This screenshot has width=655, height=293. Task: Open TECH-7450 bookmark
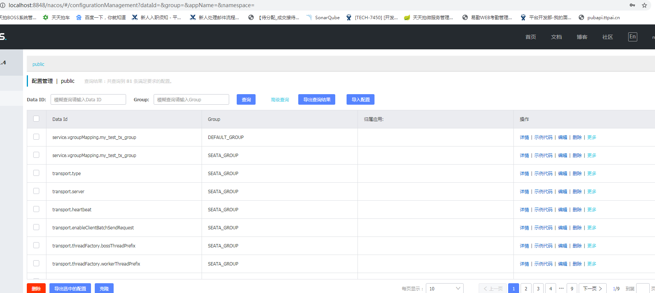point(372,17)
